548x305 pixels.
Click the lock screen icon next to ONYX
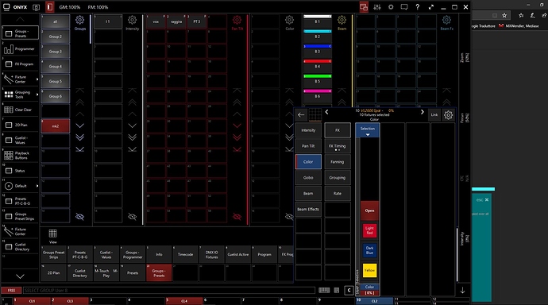(36, 7)
